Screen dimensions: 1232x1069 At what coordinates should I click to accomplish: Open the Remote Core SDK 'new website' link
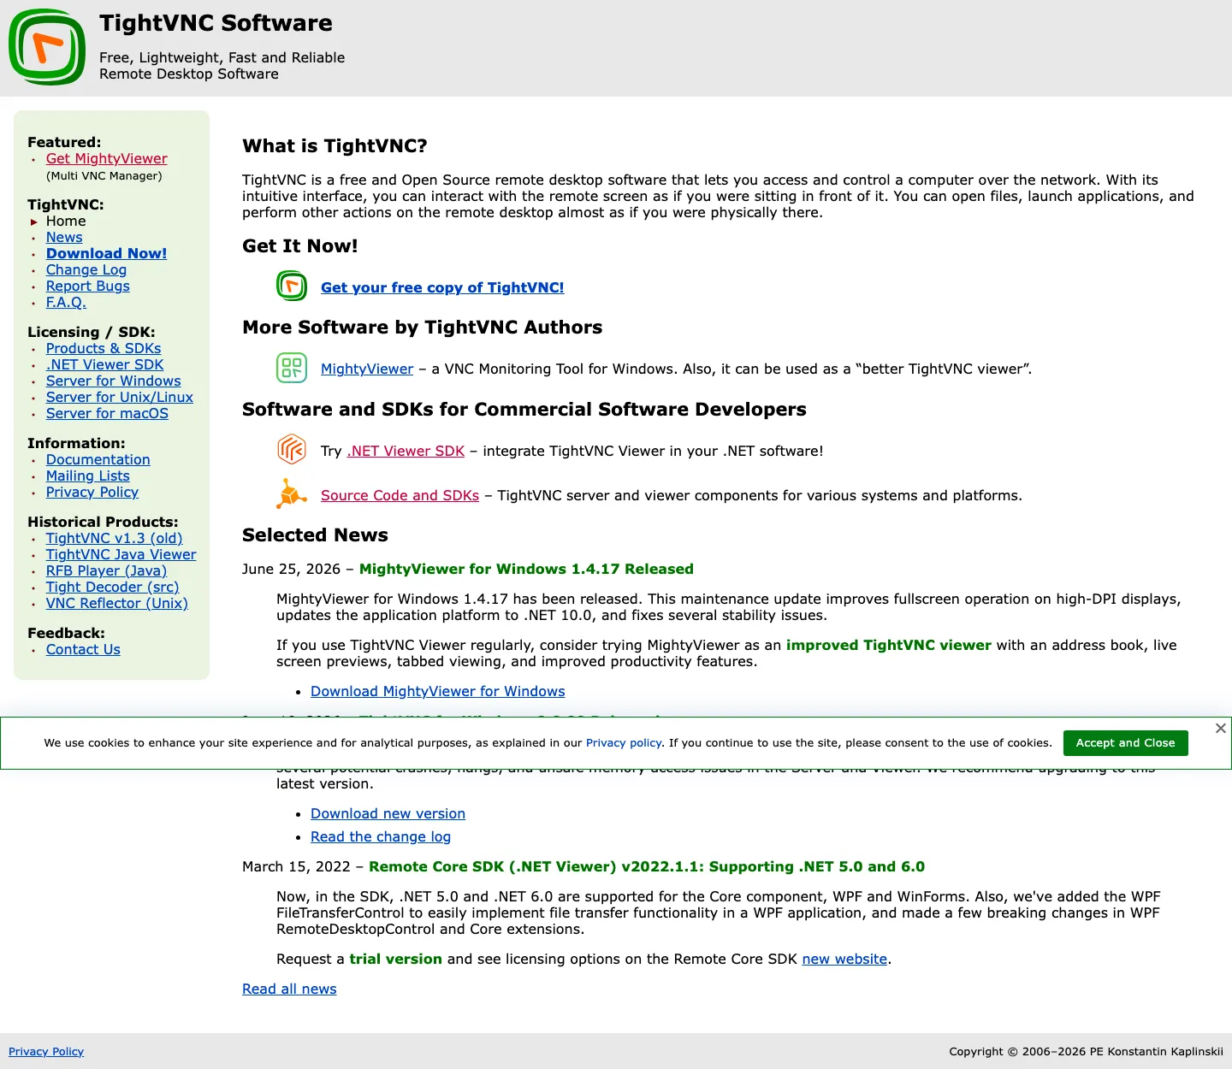(x=844, y=959)
